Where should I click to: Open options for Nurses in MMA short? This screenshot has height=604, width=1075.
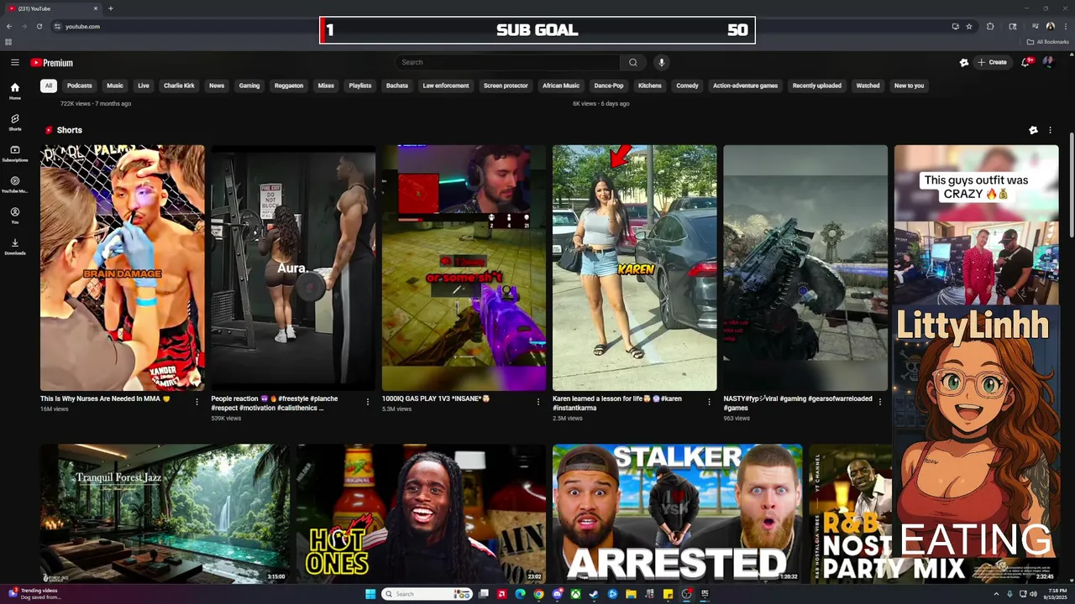197,402
